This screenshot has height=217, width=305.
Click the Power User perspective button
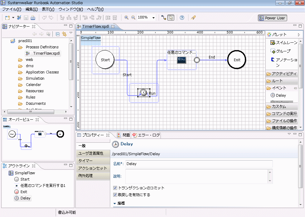pos(272,18)
